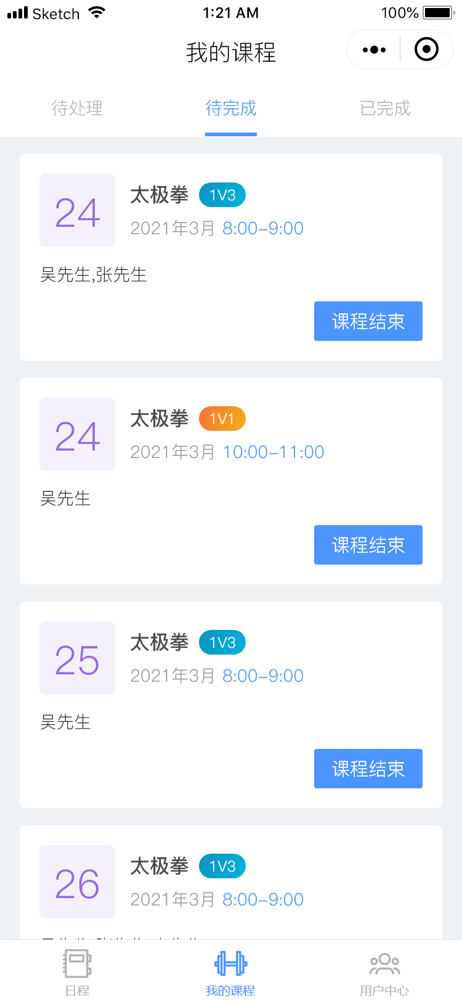462x1001 pixels.
Task: Tap the date tile showing 26
Action: (77, 882)
